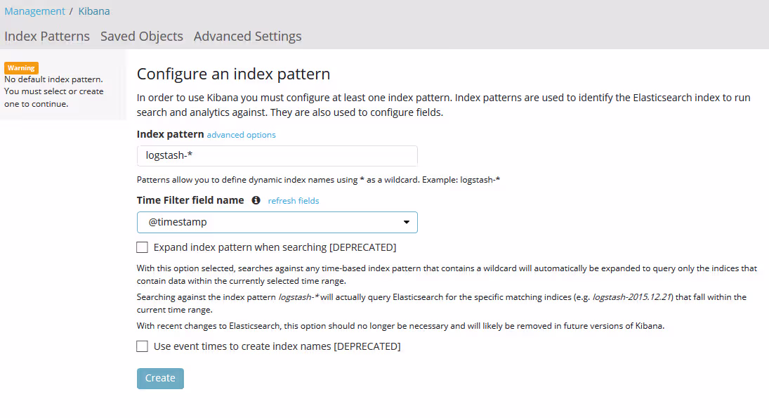
Task: Click the 'Expand index pattern when searching' label text
Action: [x=275, y=247]
